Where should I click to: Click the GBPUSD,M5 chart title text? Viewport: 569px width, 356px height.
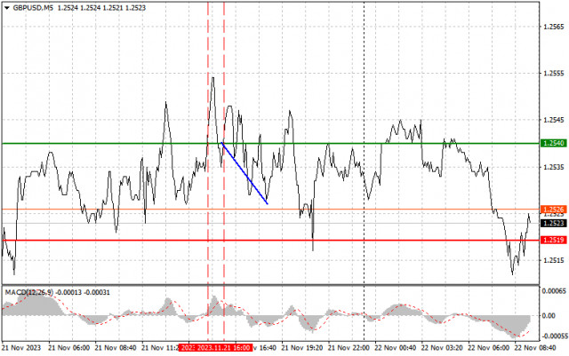click(x=33, y=8)
